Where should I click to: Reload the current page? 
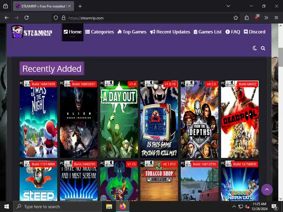pos(27,18)
